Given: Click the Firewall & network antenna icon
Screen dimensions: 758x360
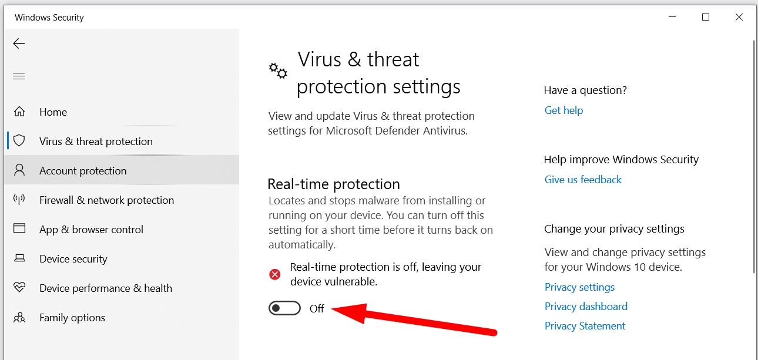Looking at the screenshot, I should tap(19, 200).
